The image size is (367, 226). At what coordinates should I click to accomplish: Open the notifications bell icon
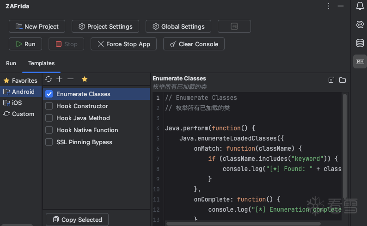(360, 6)
